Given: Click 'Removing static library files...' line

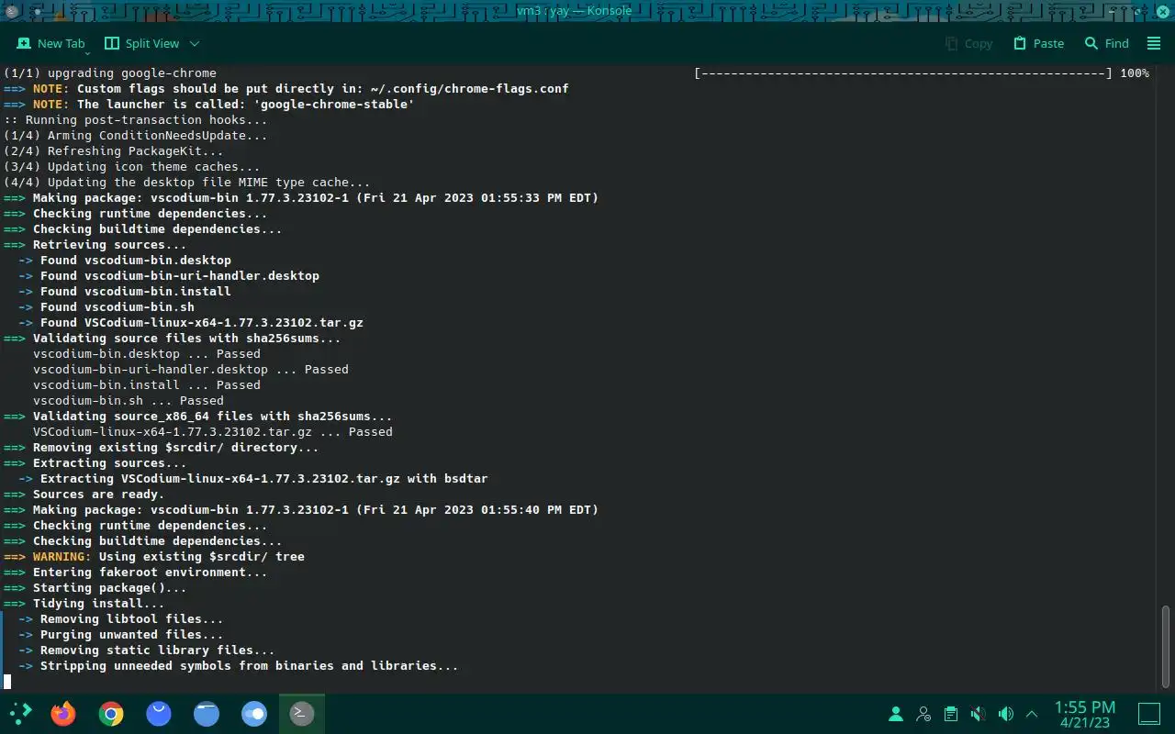Looking at the screenshot, I should tap(146, 651).
